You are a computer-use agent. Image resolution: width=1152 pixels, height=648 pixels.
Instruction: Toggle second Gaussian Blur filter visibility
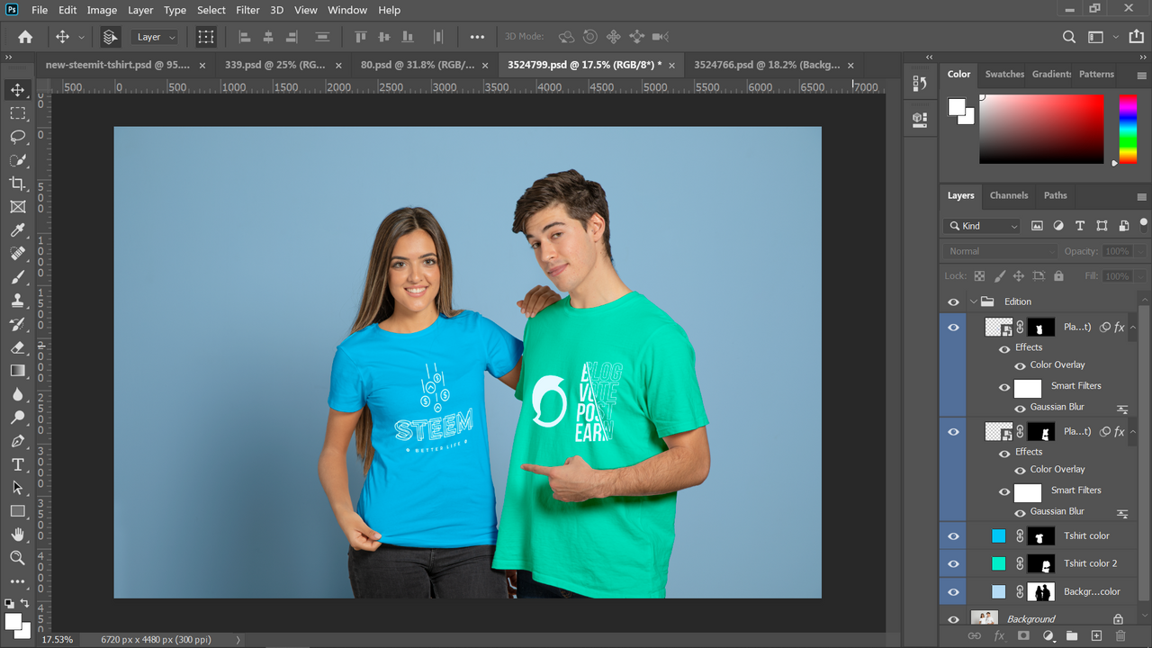(x=1020, y=512)
